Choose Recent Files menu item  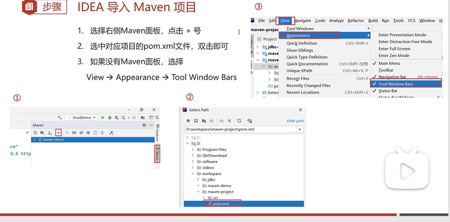point(325,79)
